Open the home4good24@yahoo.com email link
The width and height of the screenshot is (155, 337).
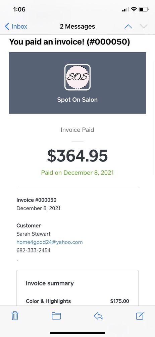coord(49,242)
